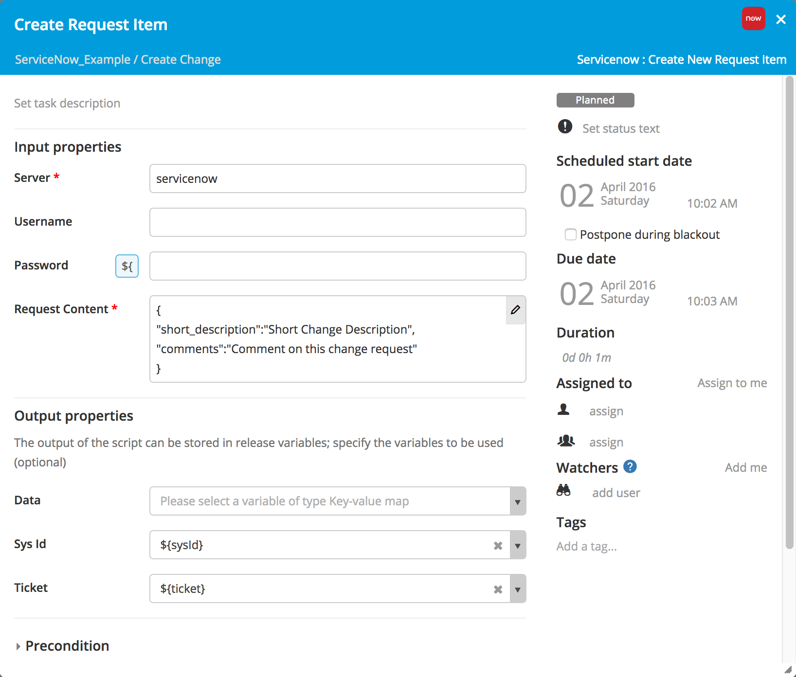Focus the Password input field

(338, 266)
